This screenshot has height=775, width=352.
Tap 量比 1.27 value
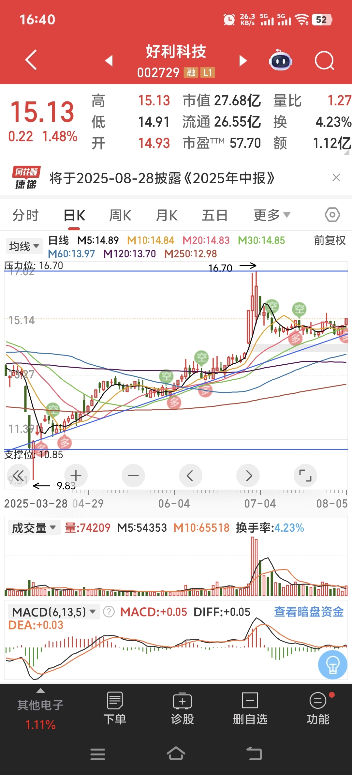click(312, 100)
